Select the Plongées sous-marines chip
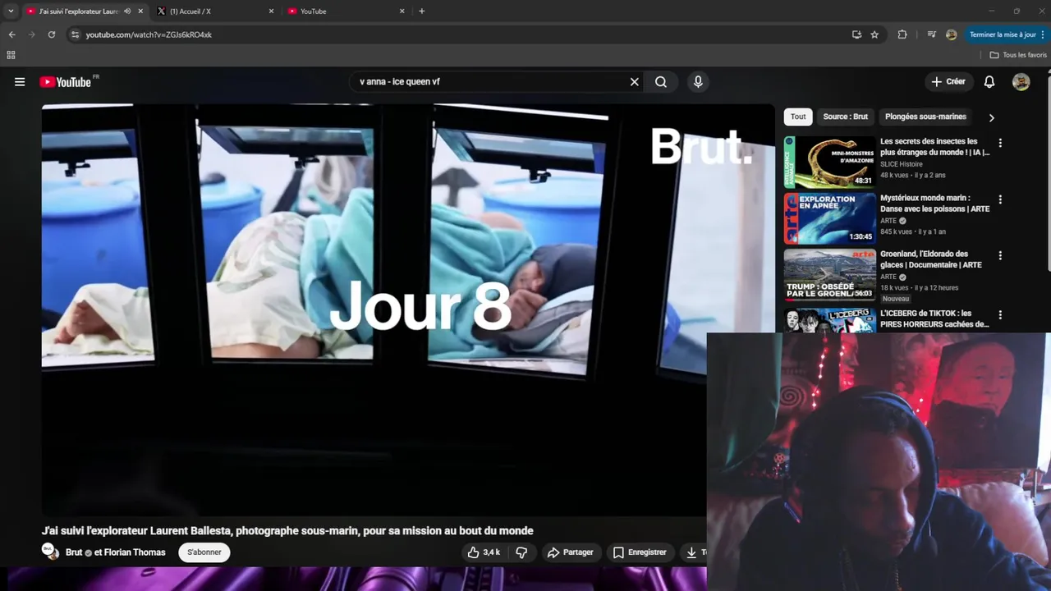 [x=925, y=117]
